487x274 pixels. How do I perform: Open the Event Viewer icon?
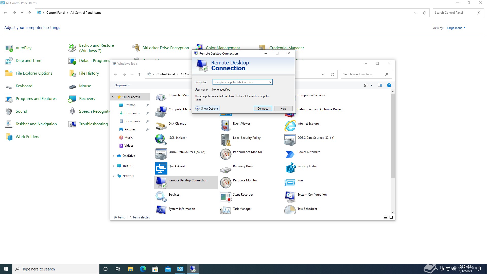[225, 126]
